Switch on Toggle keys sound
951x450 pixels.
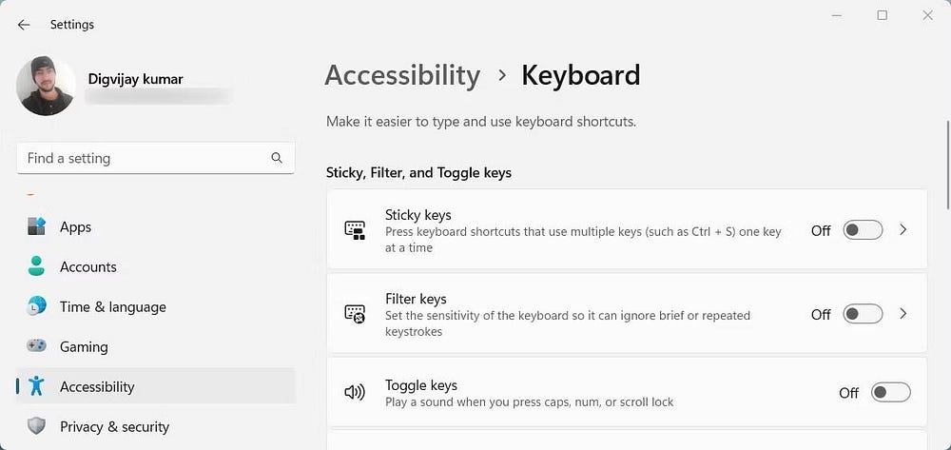click(x=890, y=392)
